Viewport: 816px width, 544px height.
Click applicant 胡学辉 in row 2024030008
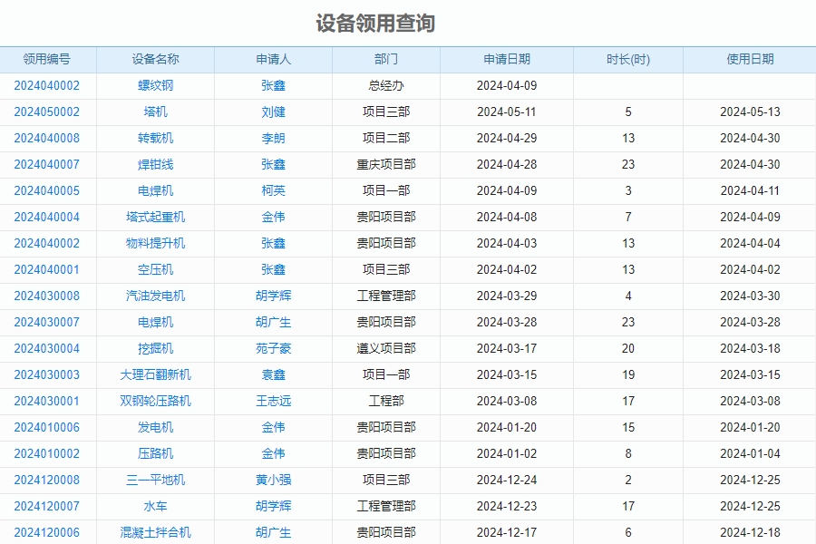click(273, 296)
